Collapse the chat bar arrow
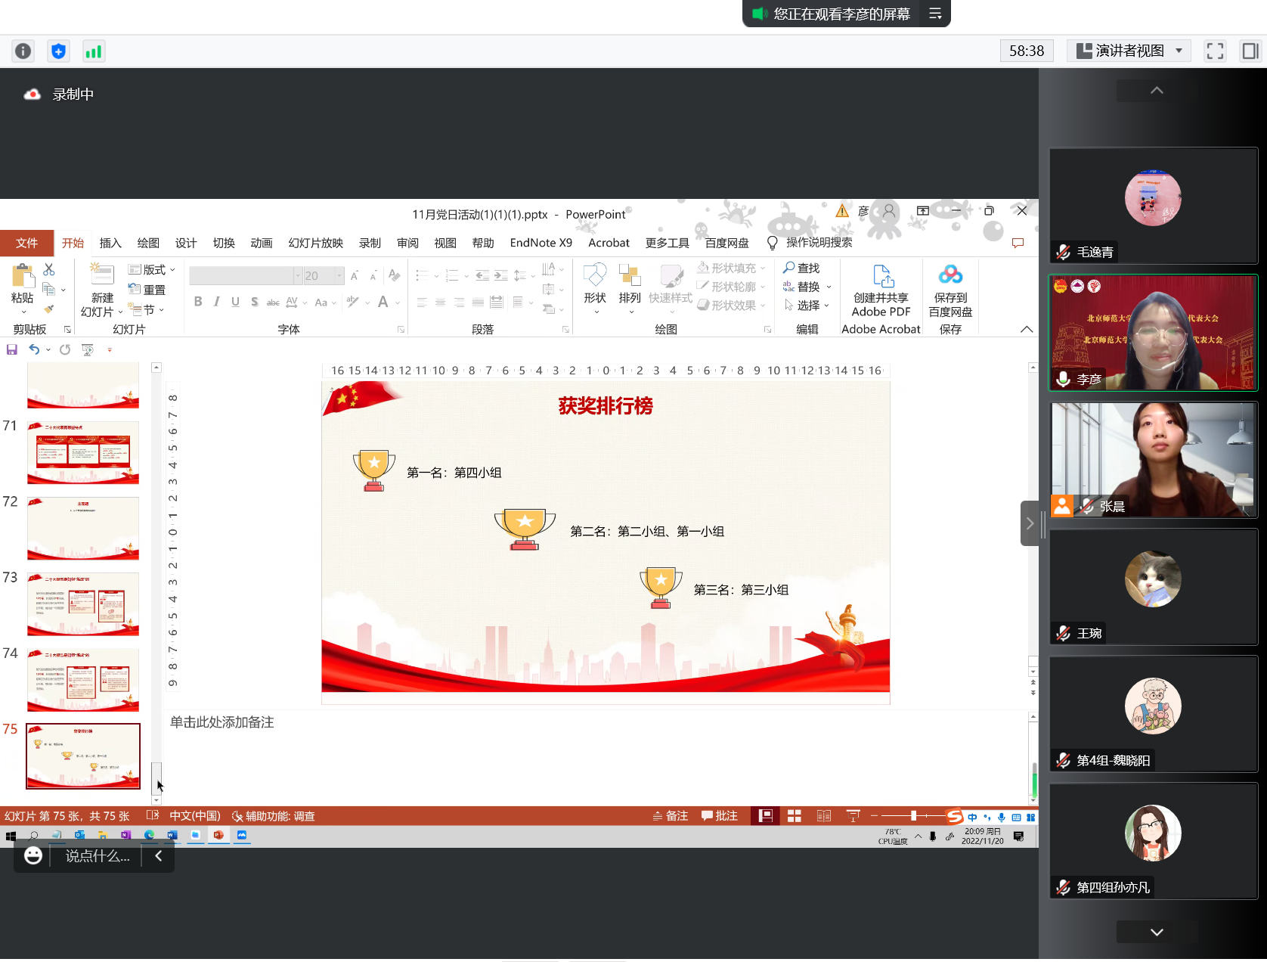1267x962 pixels. (159, 855)
